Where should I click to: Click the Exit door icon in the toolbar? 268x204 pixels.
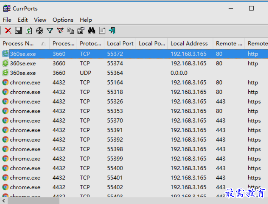[112, 31]
